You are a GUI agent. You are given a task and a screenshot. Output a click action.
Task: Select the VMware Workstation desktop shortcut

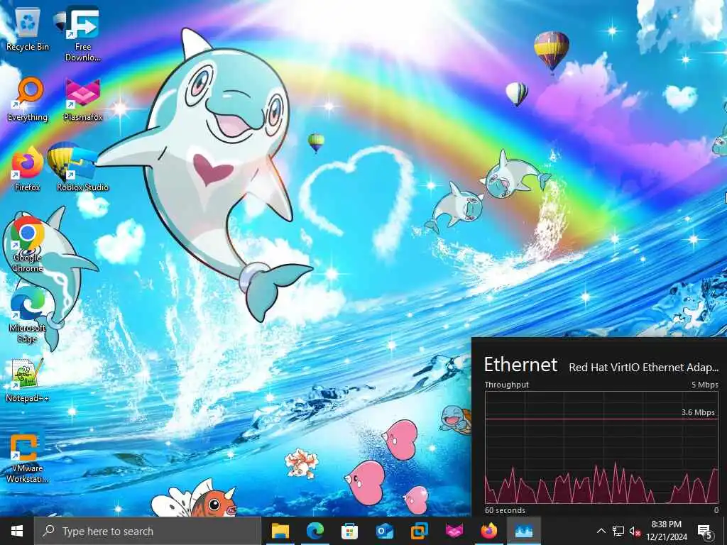point(28,456)
